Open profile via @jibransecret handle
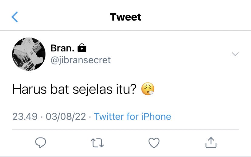The image size is (251, 157). pyautogui.click(x=81, y=60)
